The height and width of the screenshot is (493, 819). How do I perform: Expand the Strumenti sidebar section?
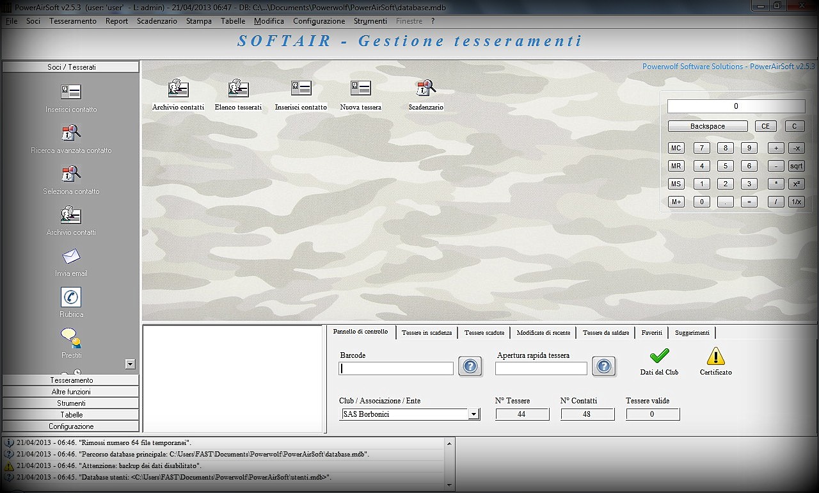click(71, 403)
